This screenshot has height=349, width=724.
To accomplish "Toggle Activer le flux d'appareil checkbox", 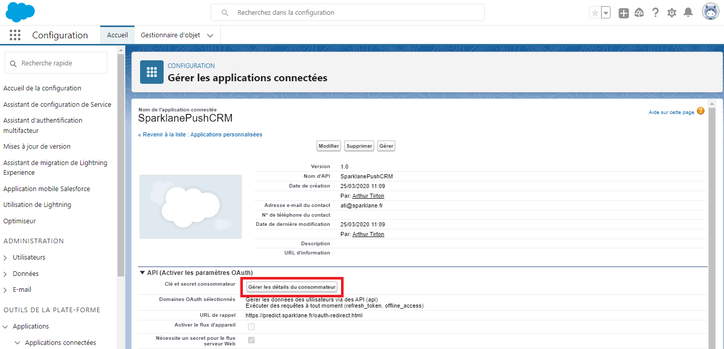I will coord(251,327).
